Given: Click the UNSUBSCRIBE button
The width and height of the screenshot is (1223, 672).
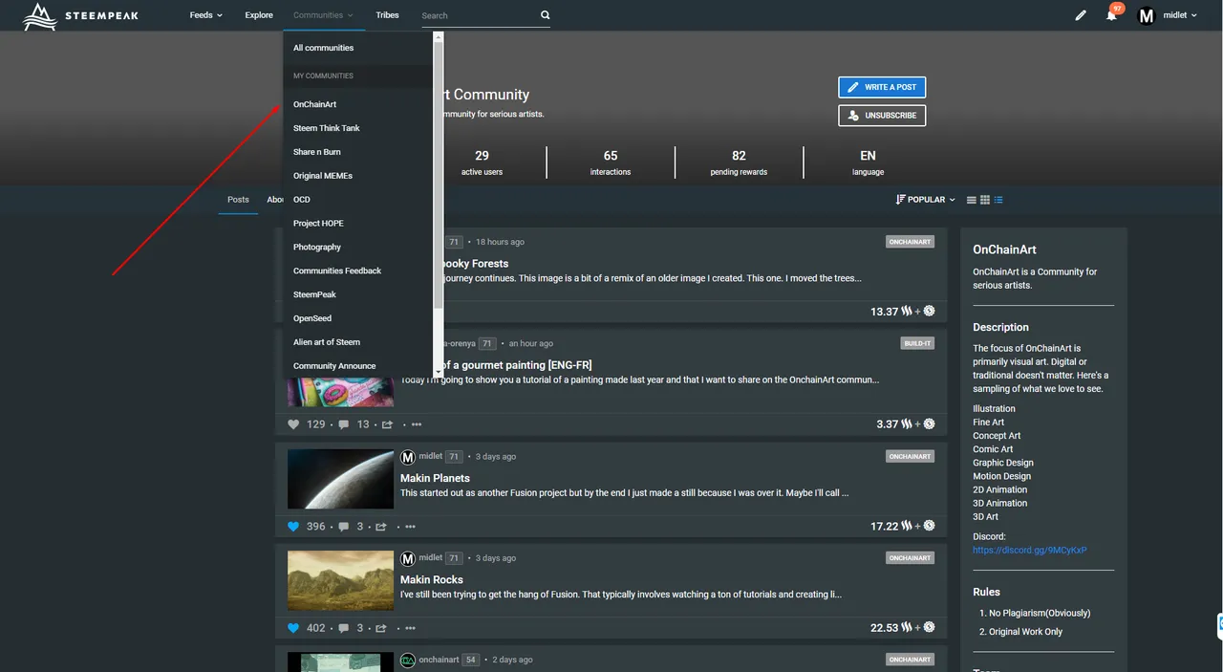Looking at the screenshot, I should click(882, 115).
